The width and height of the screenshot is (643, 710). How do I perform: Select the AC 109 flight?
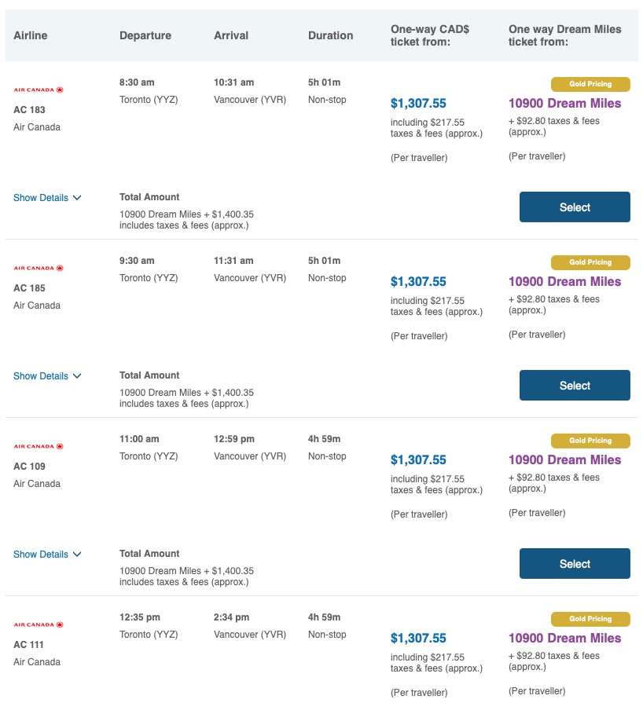point(575,564)
